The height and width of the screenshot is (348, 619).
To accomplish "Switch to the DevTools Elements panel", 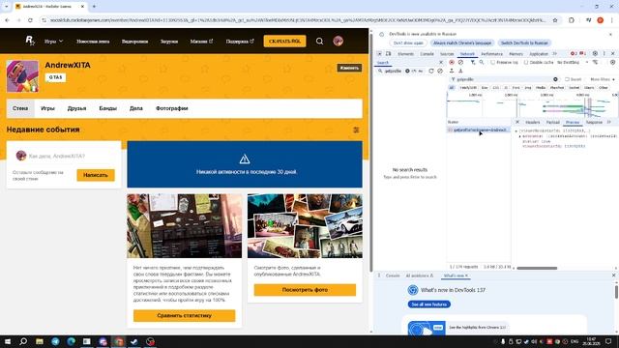I will [406, 54].
